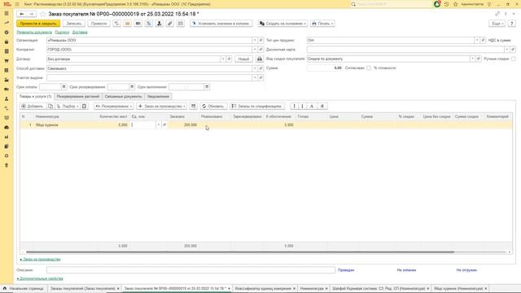Click the 'Записать' button

coord(74,24)
